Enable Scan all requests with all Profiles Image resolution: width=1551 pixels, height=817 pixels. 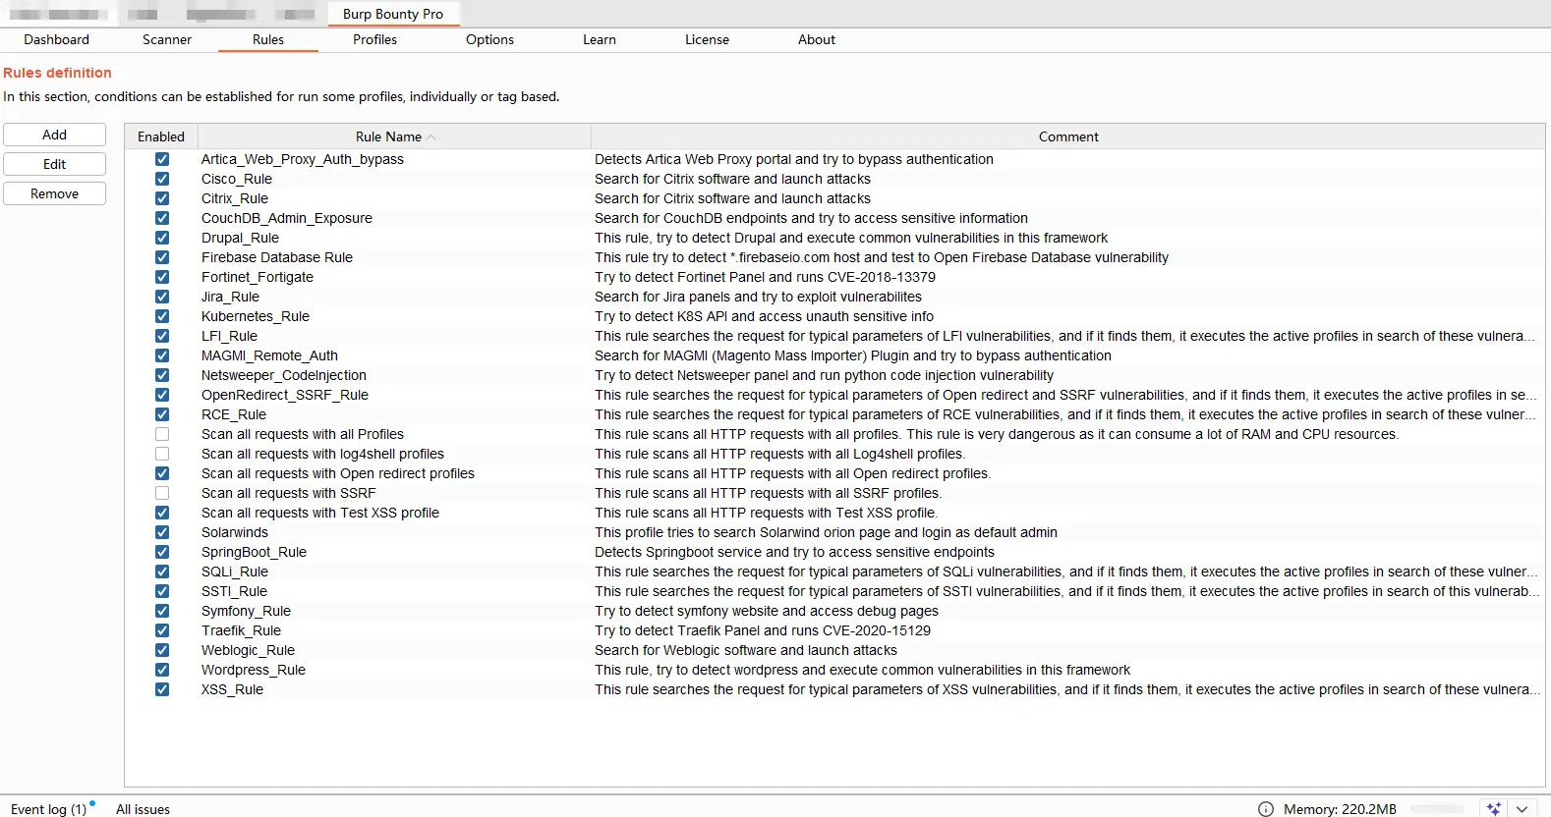pyautogui.click(x=162, y=434)
